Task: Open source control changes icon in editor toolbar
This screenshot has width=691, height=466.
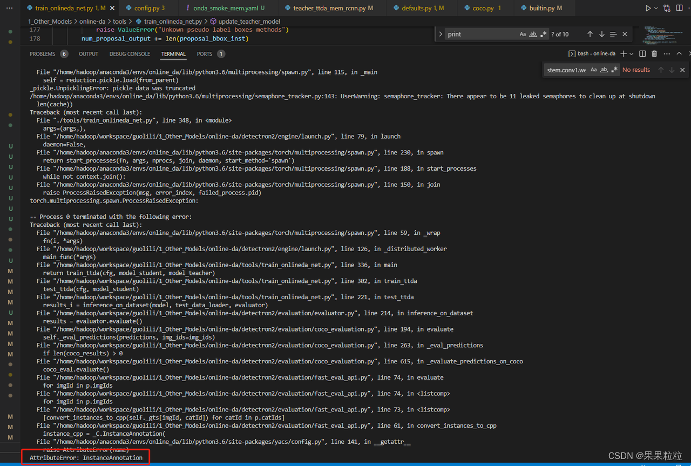Action: 667,8
